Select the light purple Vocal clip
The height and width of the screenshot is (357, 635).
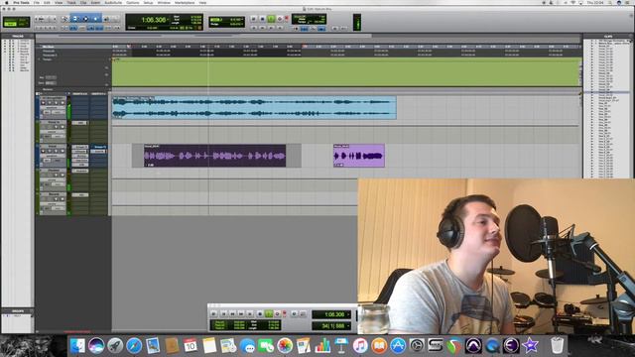359,156
